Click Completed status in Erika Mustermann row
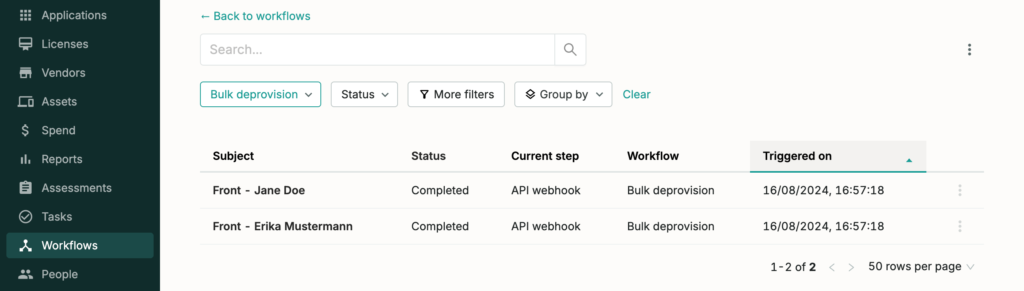 coord(440,226)
